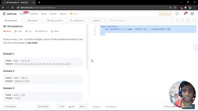Click the site lock icon
The width and height of the screenshot is (198, 111).
18,7
